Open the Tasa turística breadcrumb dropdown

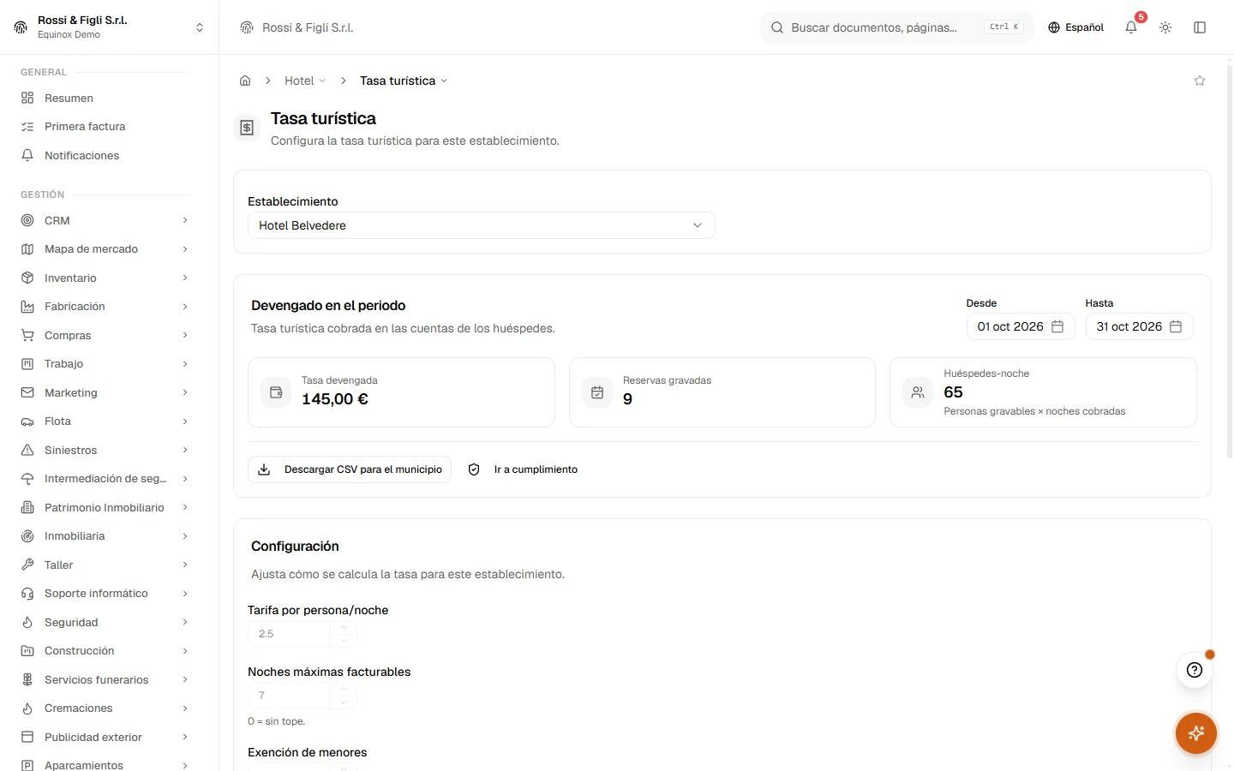click(404, 81)
